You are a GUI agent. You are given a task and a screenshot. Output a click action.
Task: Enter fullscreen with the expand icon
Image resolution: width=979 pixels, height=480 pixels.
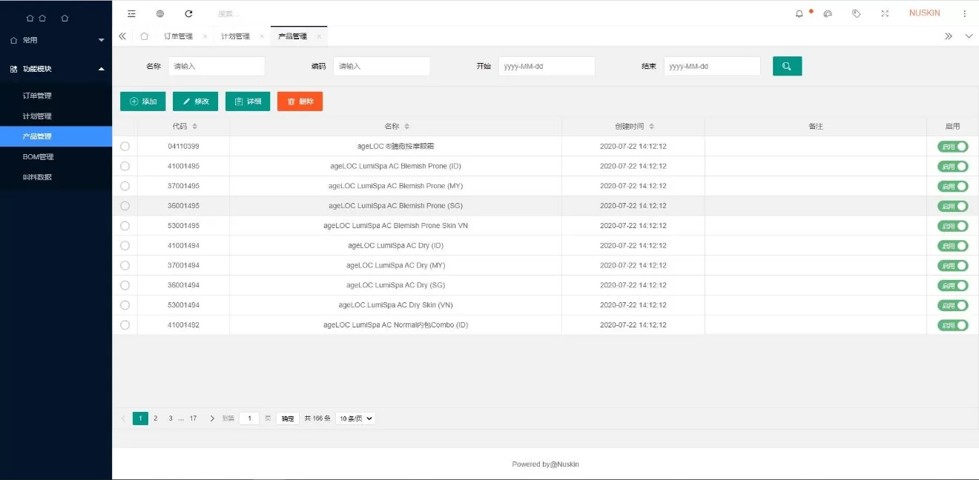(885, 13)
